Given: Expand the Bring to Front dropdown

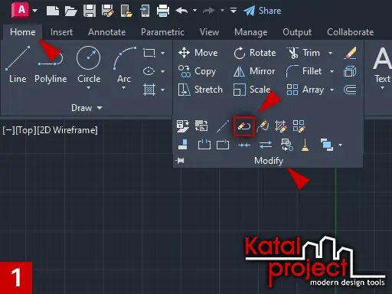Looking at the screenshot, I should pos(340,145).
